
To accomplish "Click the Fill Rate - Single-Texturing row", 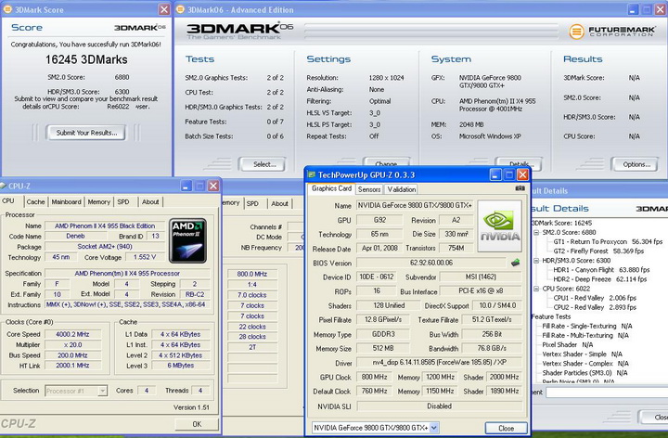I will click(x=587, y=326).
